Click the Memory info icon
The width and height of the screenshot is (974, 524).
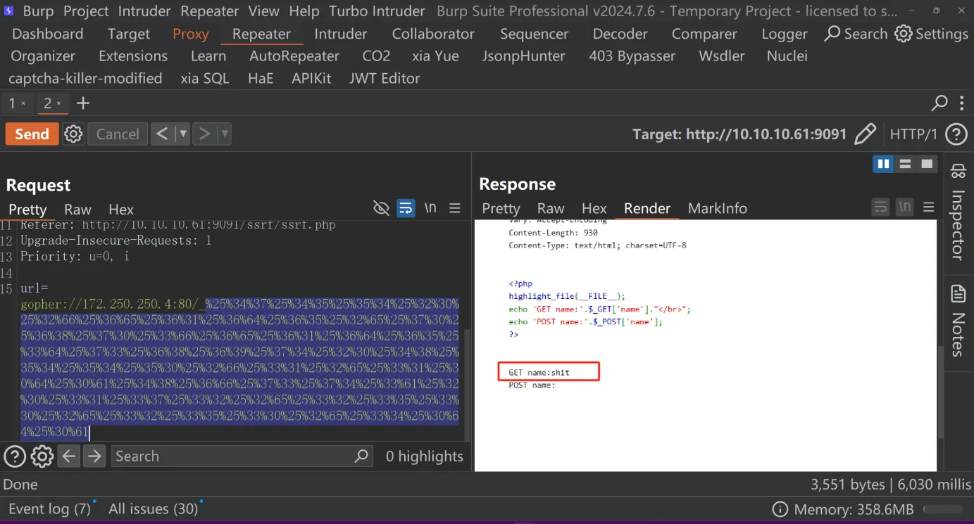point(780,509)
